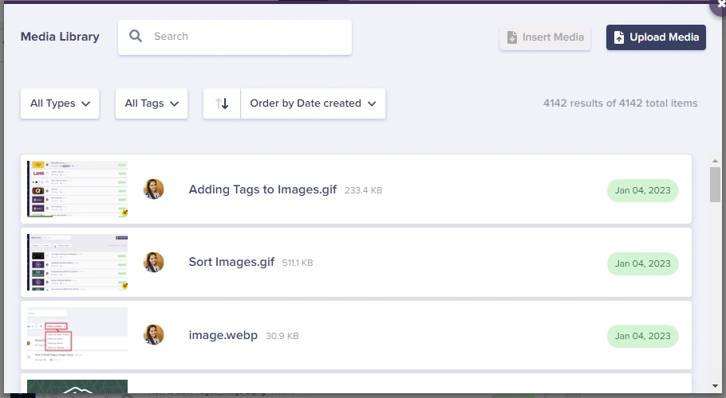Select the image.webp thumbnail
The image size is (726, 398).
point(77,335)
